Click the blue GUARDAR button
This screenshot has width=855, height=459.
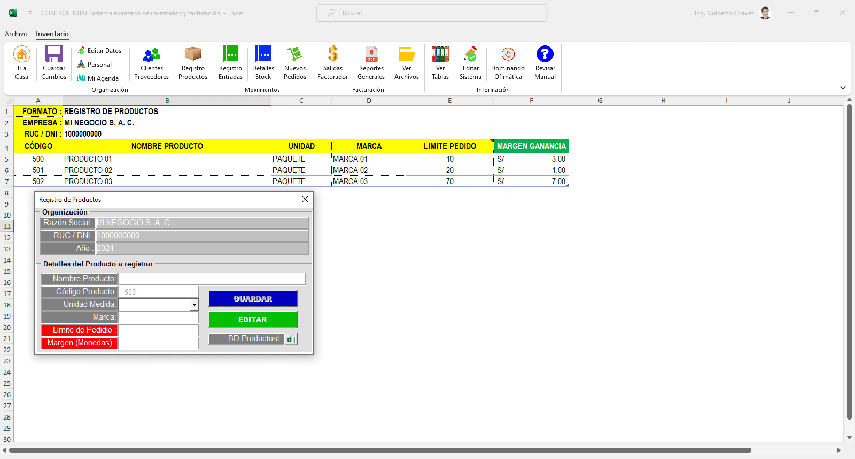click(253, 299)
